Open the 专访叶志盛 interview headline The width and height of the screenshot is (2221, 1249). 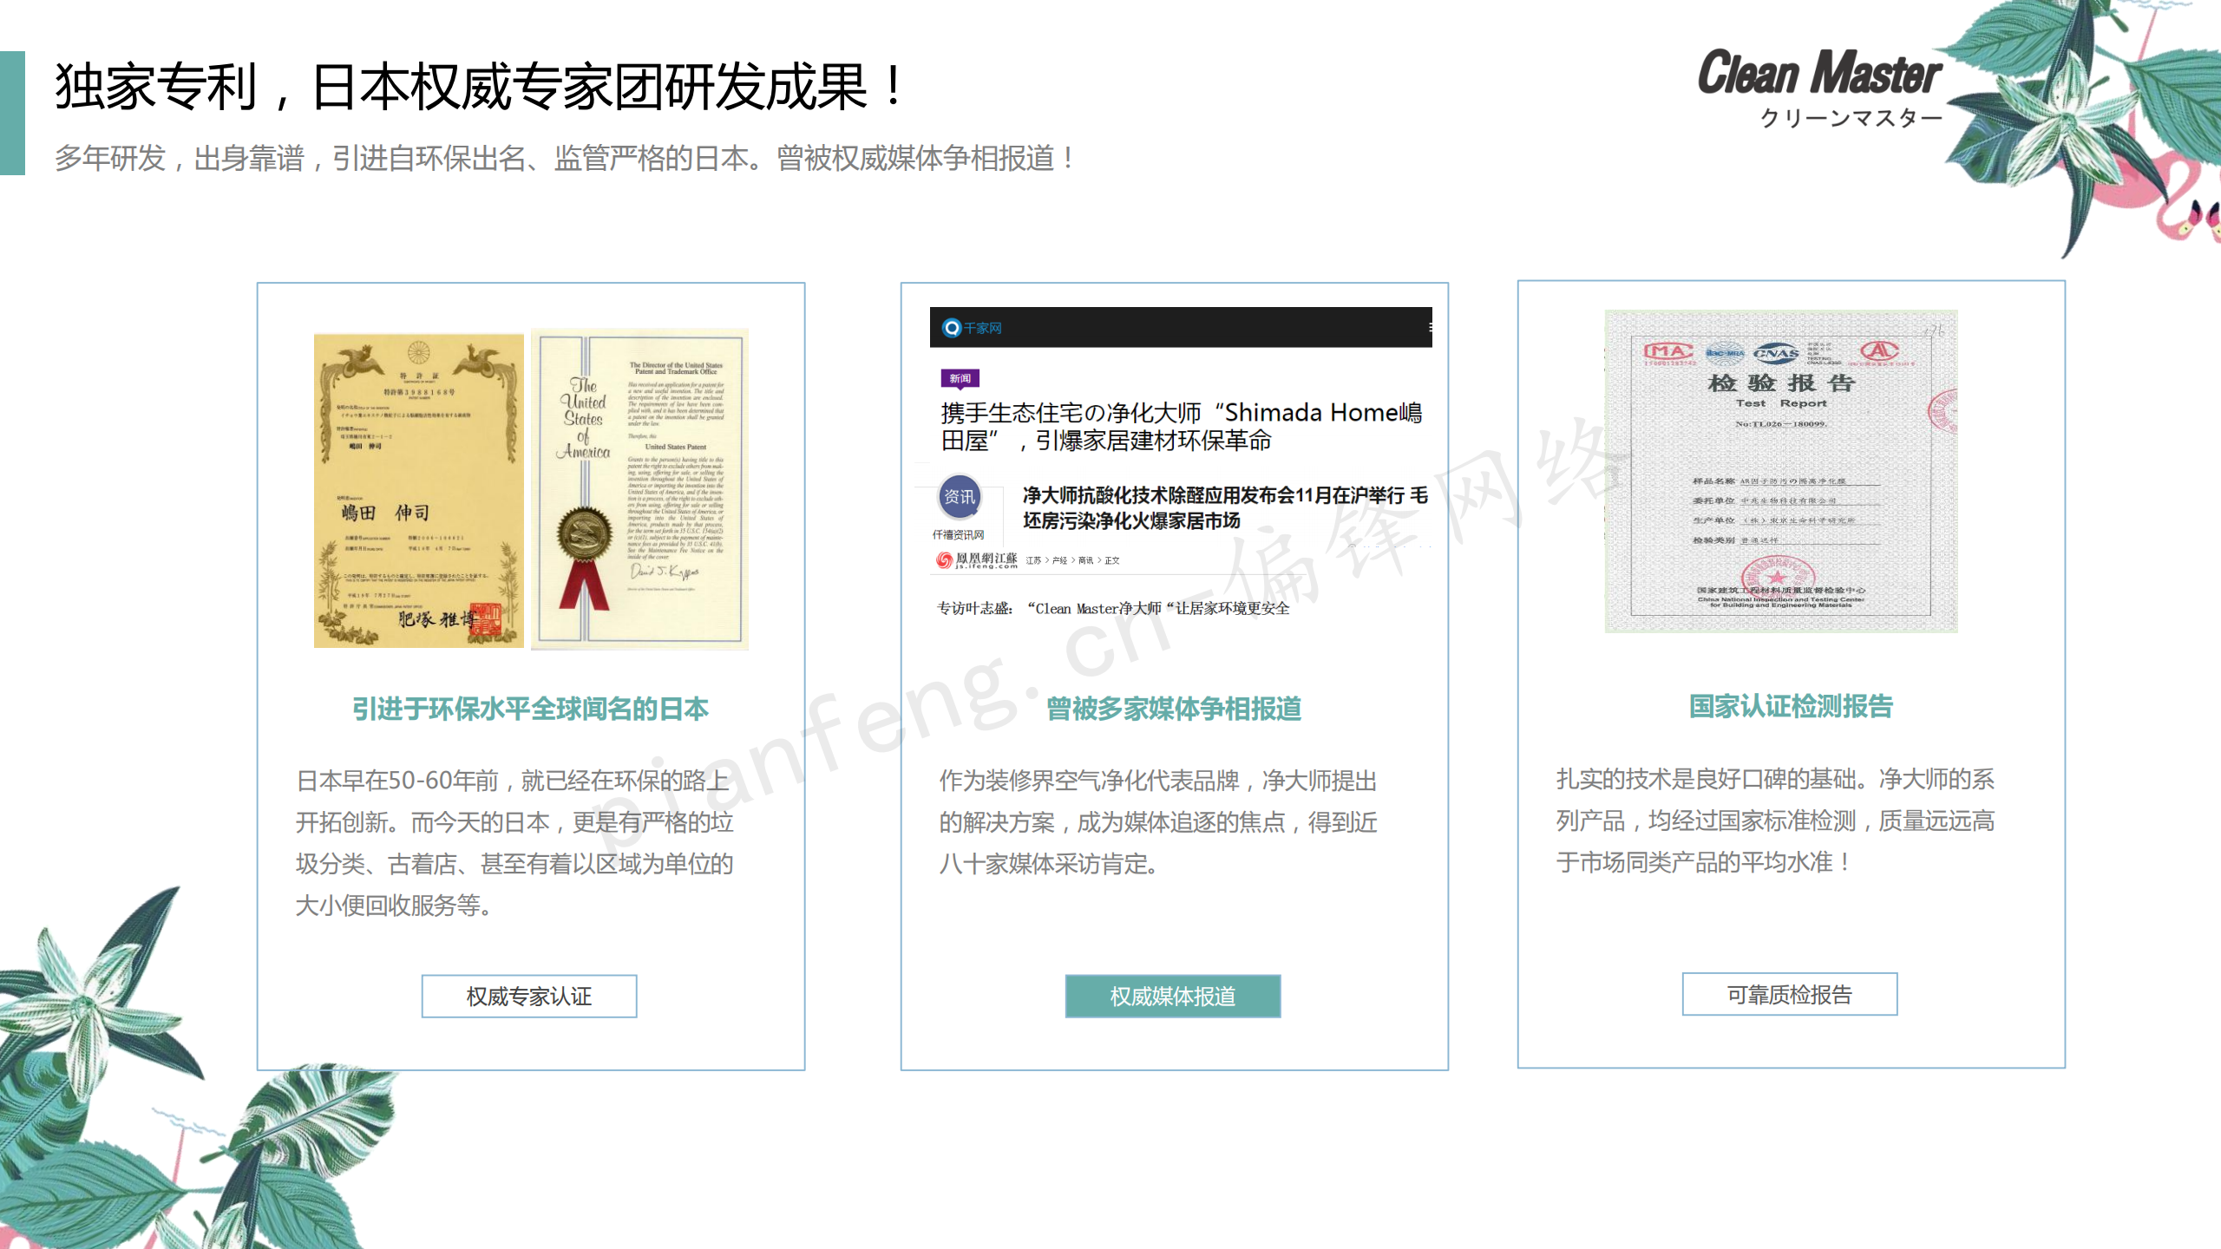(x=1112, y=608)
